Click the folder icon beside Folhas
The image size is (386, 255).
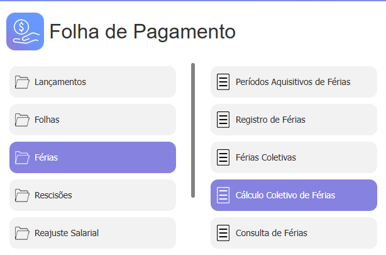click(23, 120)
